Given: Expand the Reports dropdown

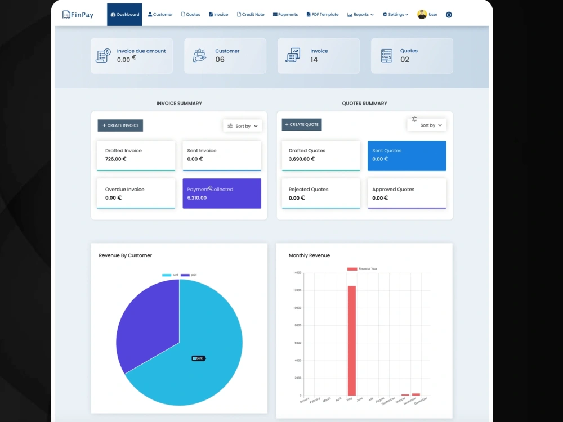Looking at the screenshot, I should 360,15.
